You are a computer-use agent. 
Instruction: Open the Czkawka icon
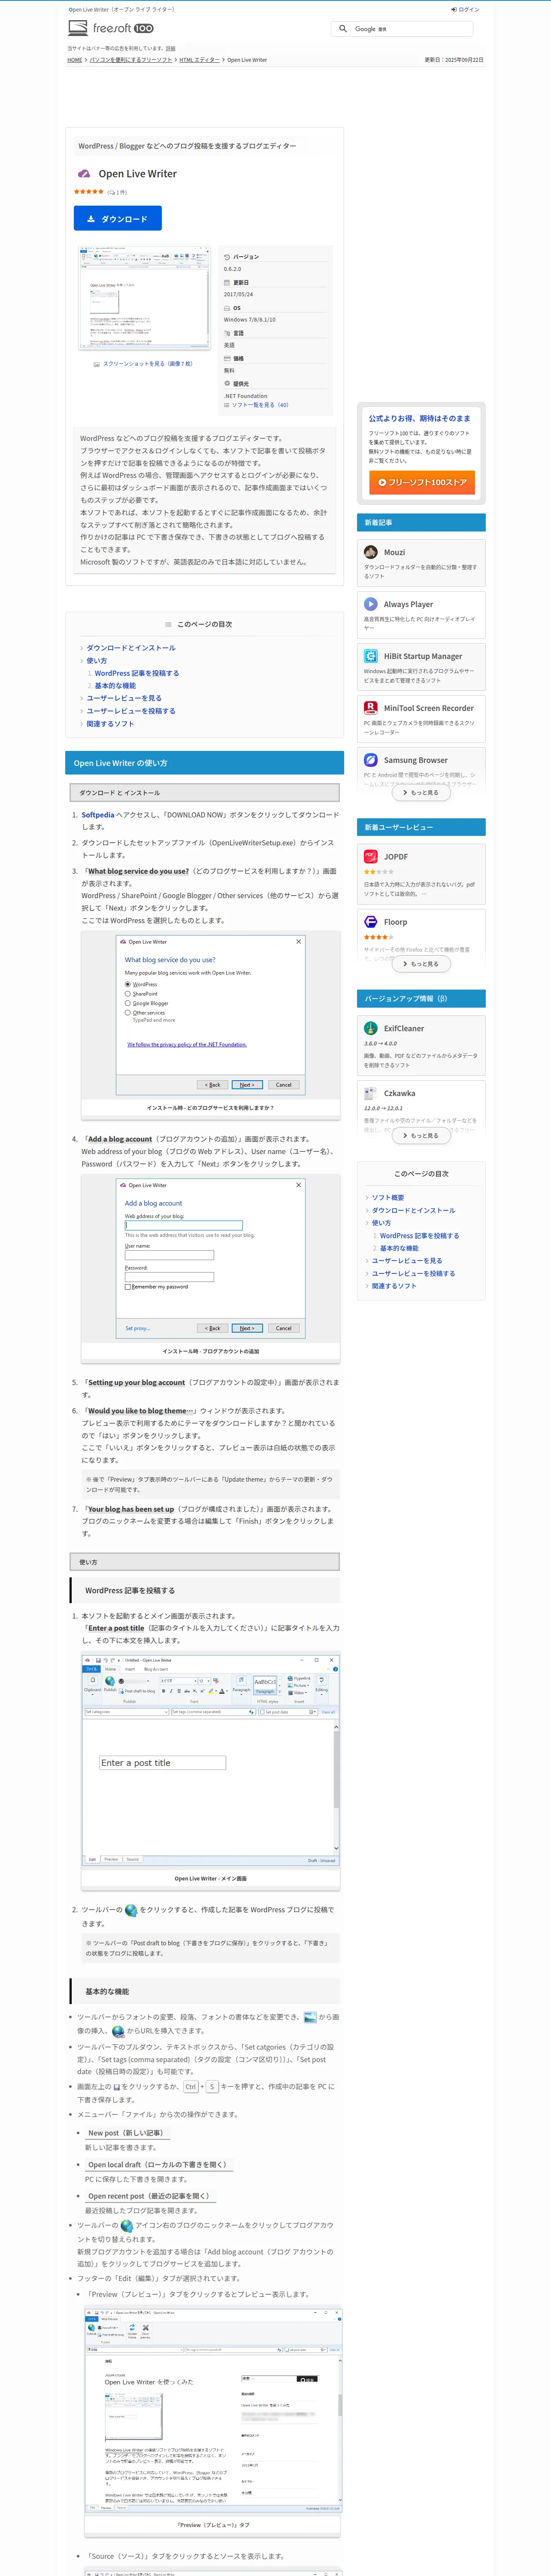coord(371,1093)
